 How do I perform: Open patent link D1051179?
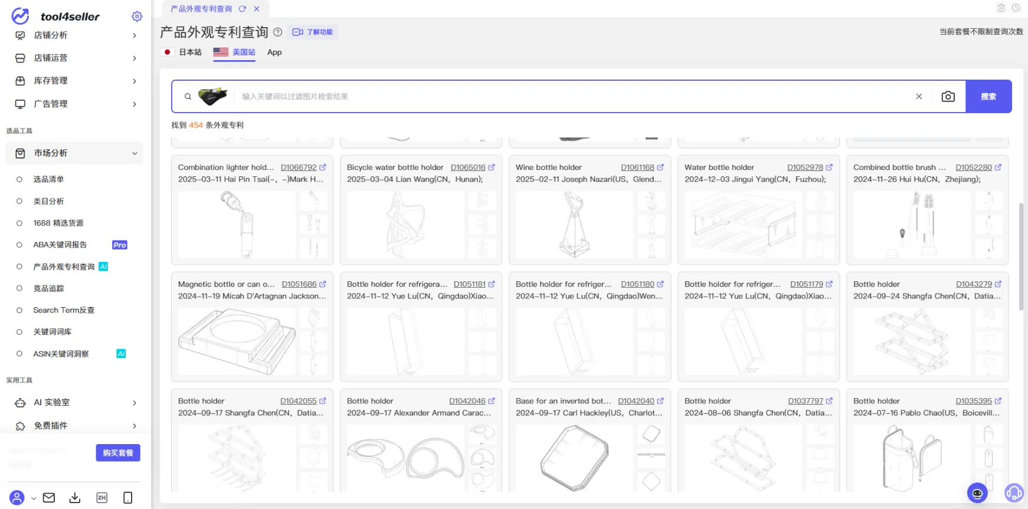(807, 284)
